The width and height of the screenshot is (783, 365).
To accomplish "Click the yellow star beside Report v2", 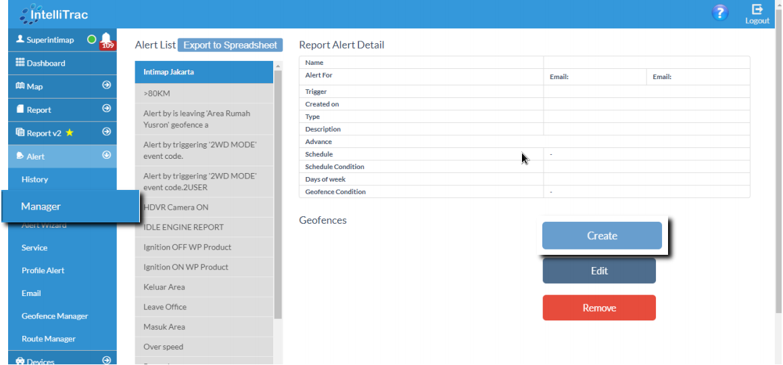I will [70, 133].
